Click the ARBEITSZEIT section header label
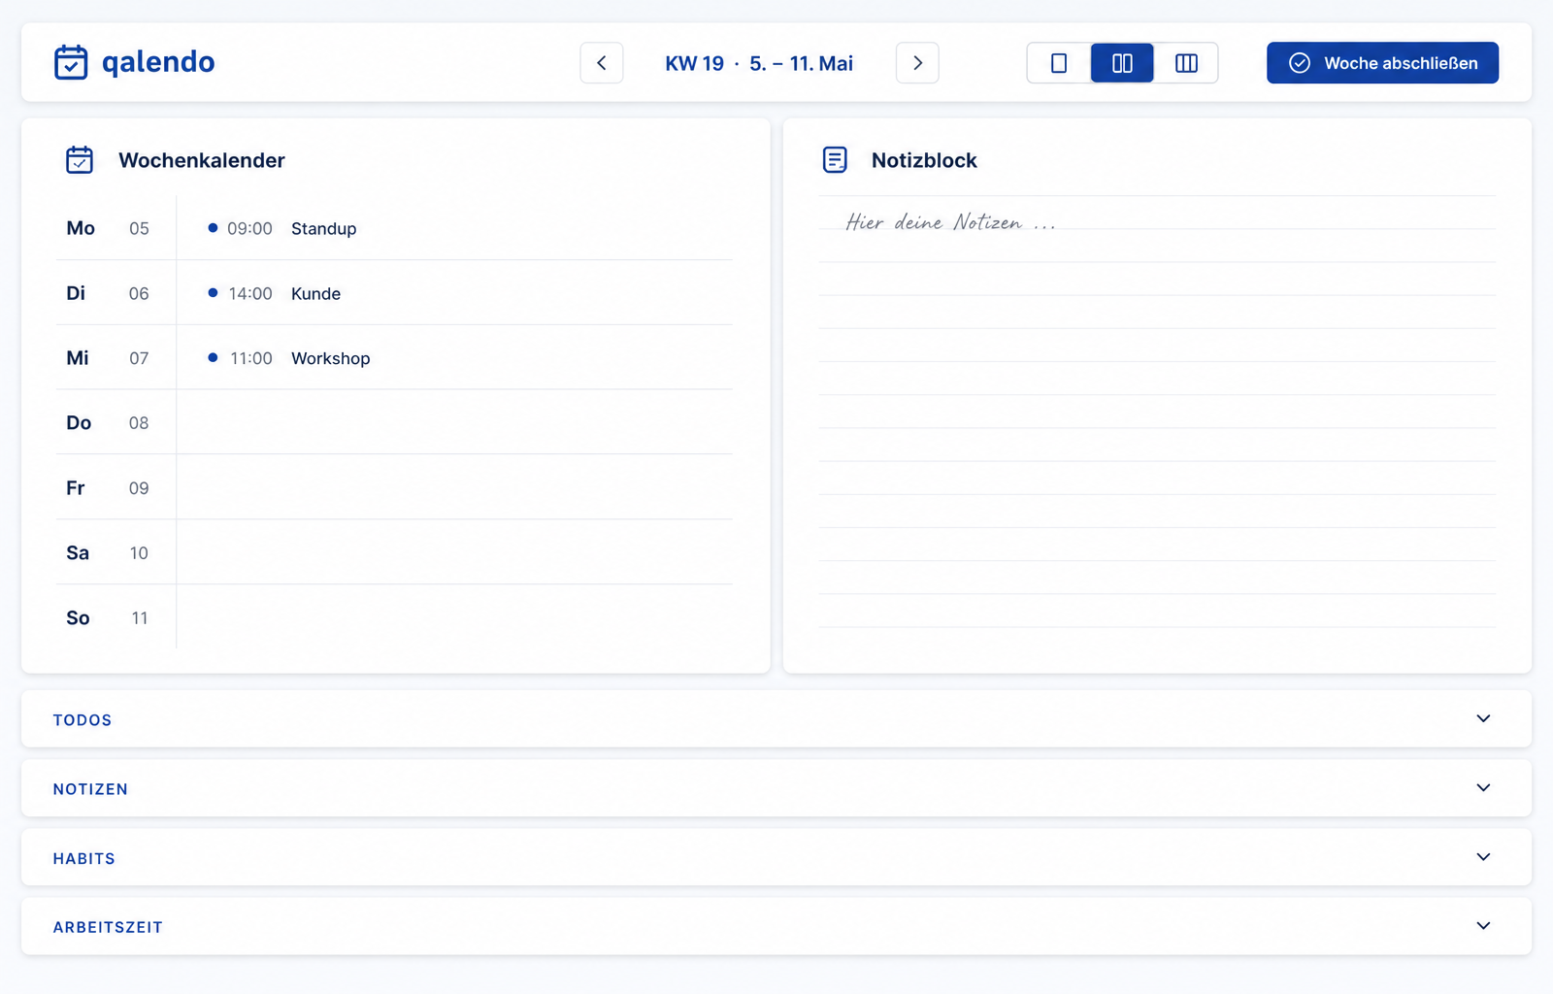The height and width of the screenshot is (994, 1553). pos(108,927)
